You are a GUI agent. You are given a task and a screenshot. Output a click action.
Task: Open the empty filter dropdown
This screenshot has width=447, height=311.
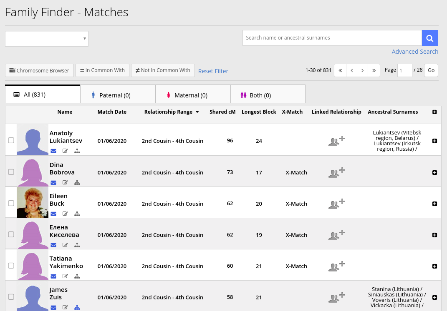(x=47, y=39)
